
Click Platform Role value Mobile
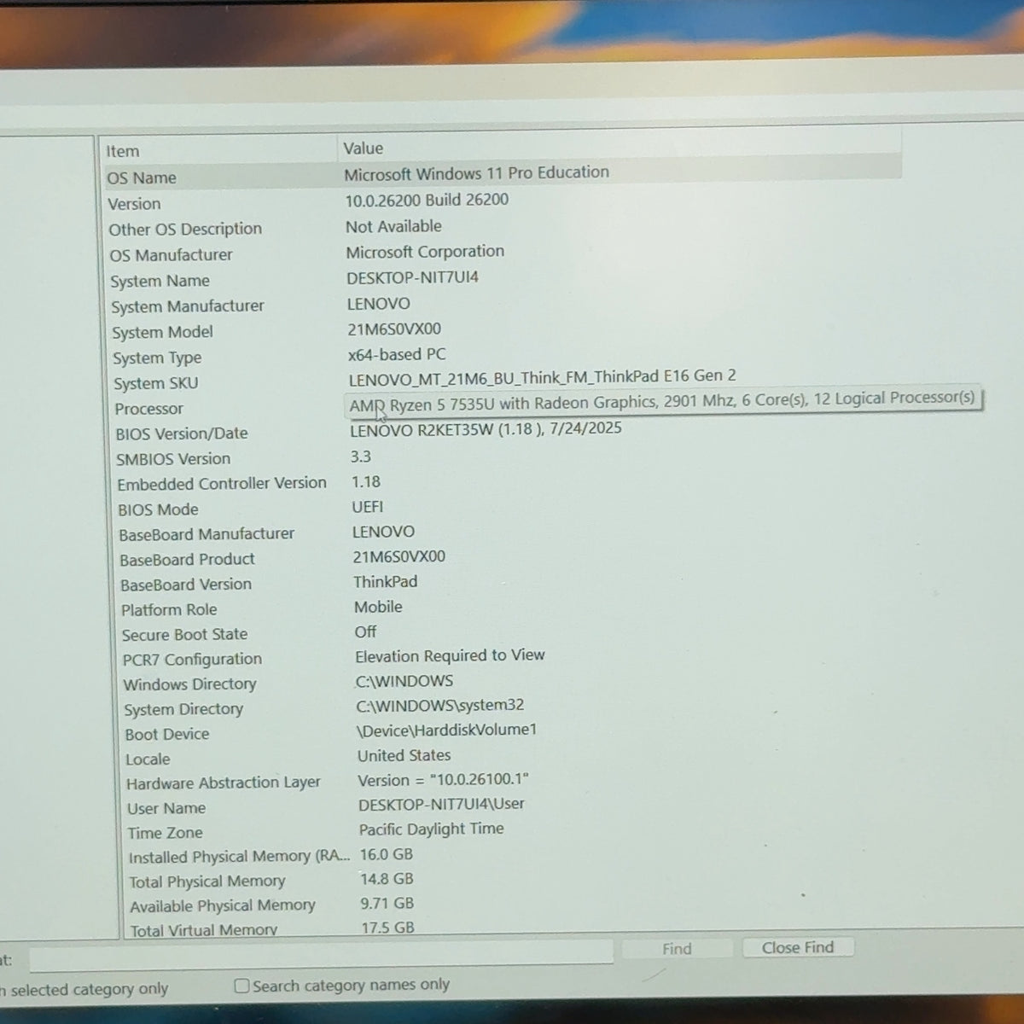(378, 607)
